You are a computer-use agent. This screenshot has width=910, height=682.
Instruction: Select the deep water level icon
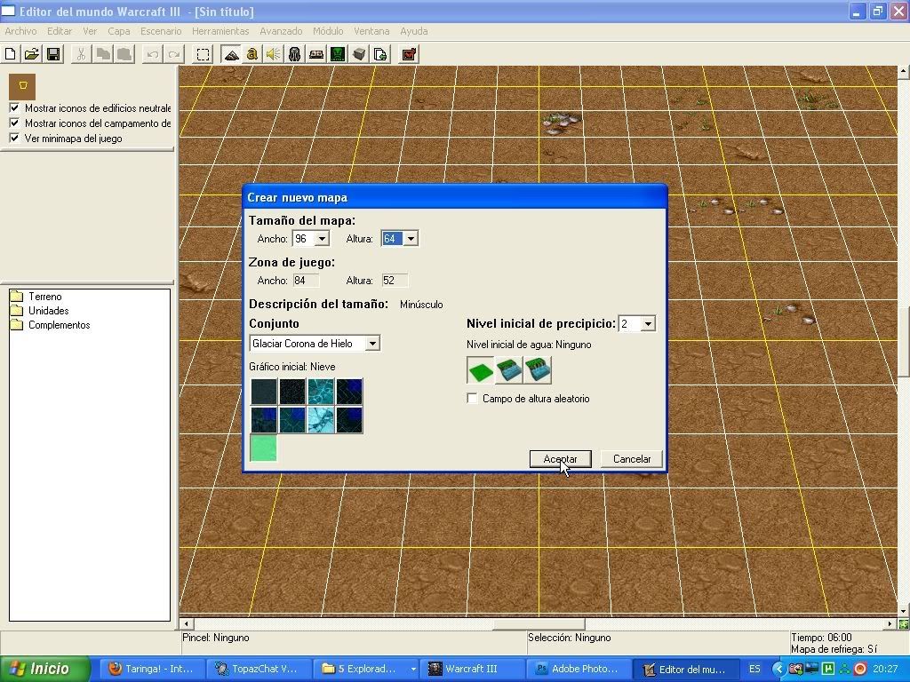point(538,370)
